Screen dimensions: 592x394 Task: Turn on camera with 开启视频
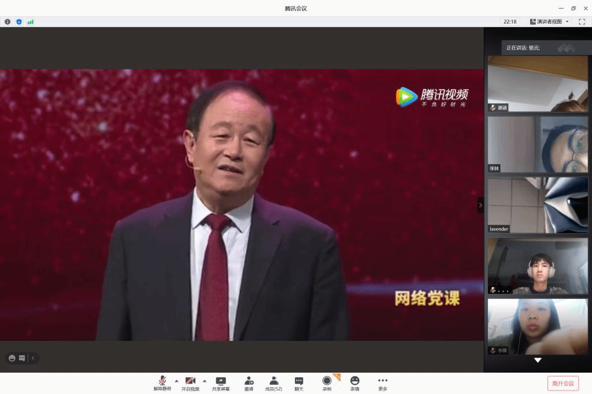(190, 383)
